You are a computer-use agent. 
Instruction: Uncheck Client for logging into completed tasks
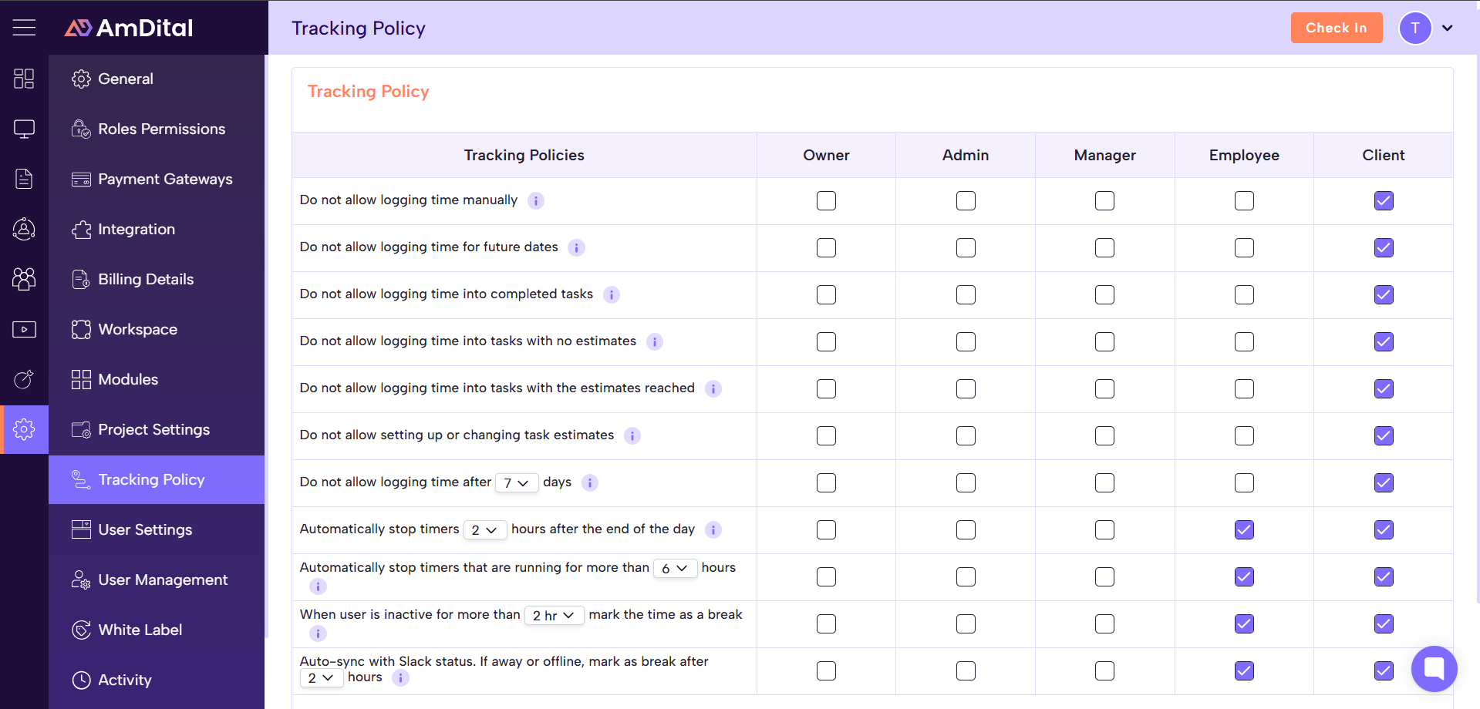pos(1384,294)
